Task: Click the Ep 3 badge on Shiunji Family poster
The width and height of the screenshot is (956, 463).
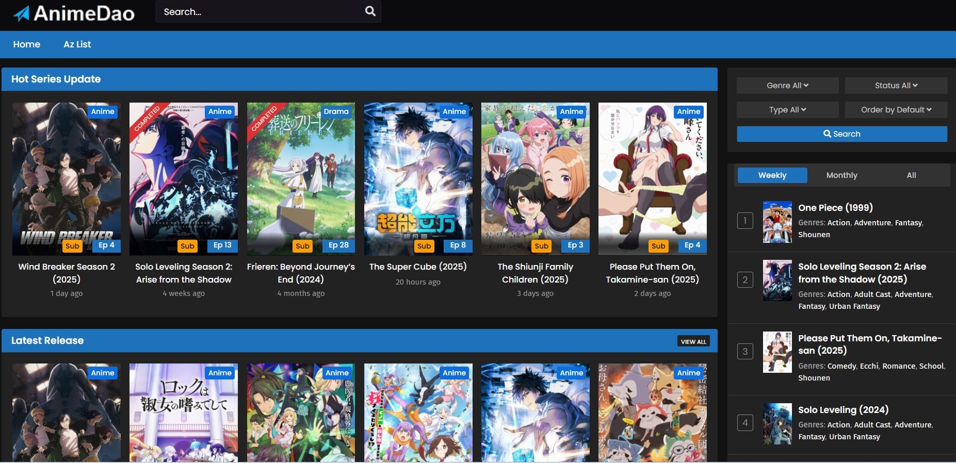Action: coord(575,245)
